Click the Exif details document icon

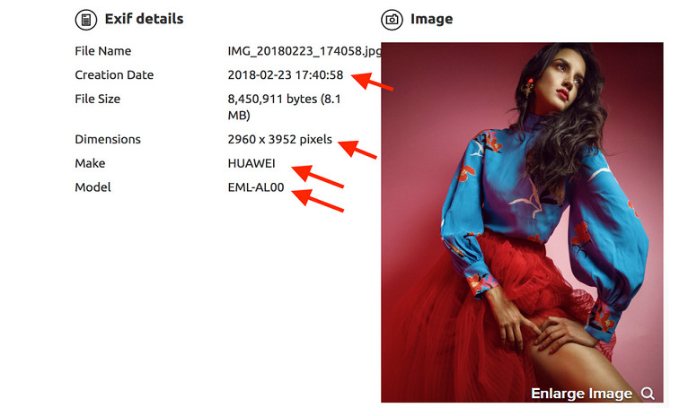pyautogui.click(x=86, y=20)
